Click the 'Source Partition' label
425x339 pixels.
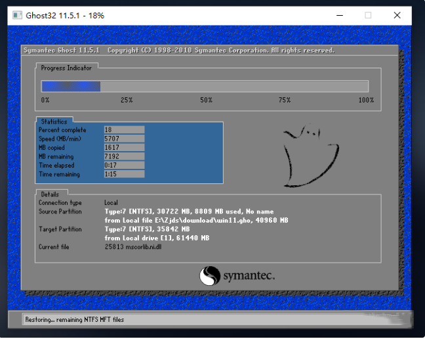[60, 212]
